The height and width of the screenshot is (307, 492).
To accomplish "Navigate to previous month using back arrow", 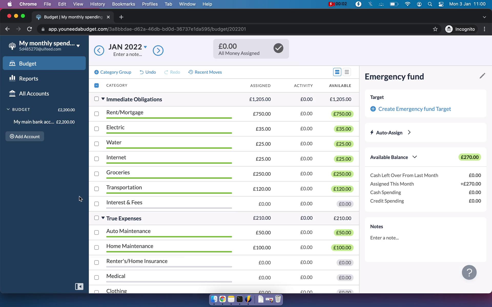I will (x=99, y=50).
